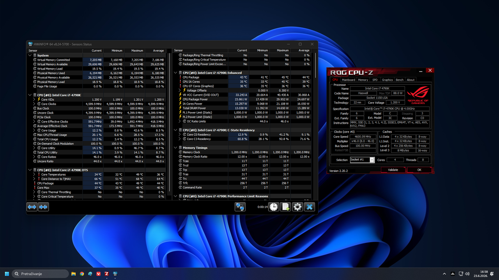Switch to the Mainboard tab in CPU-Z
This screenshot has width=499, height=280.
tap(349, 80)
